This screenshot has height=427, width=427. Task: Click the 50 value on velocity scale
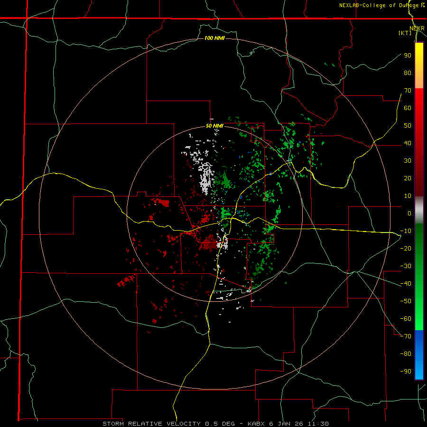pos(408,126)
